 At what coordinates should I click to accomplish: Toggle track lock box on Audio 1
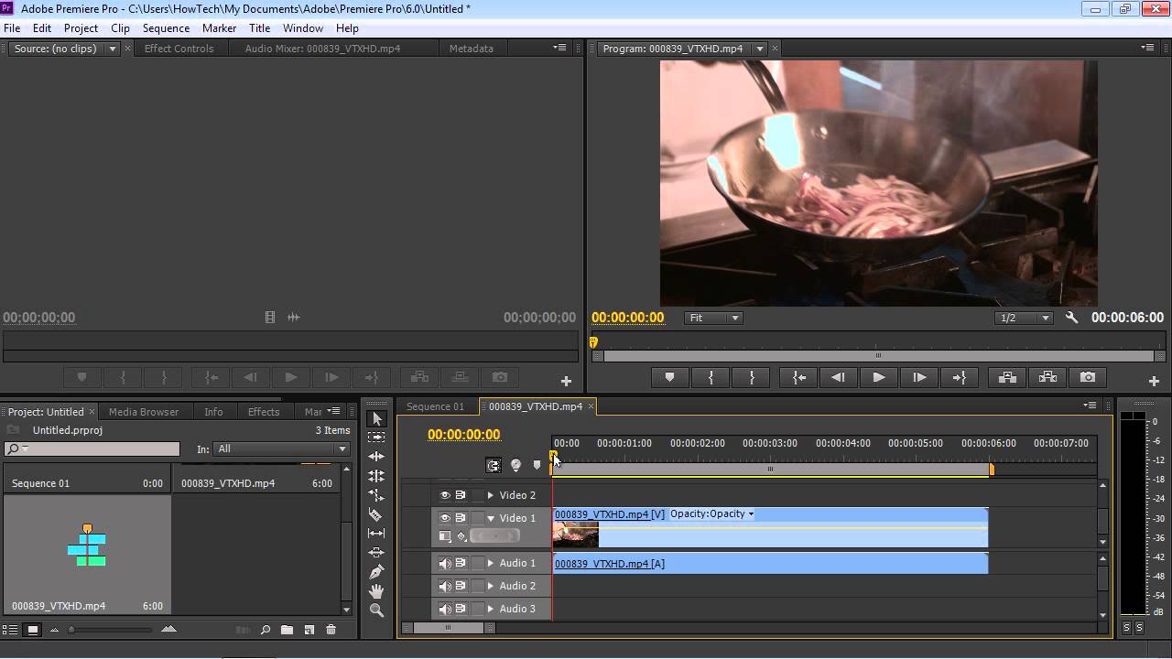point(477,563)
